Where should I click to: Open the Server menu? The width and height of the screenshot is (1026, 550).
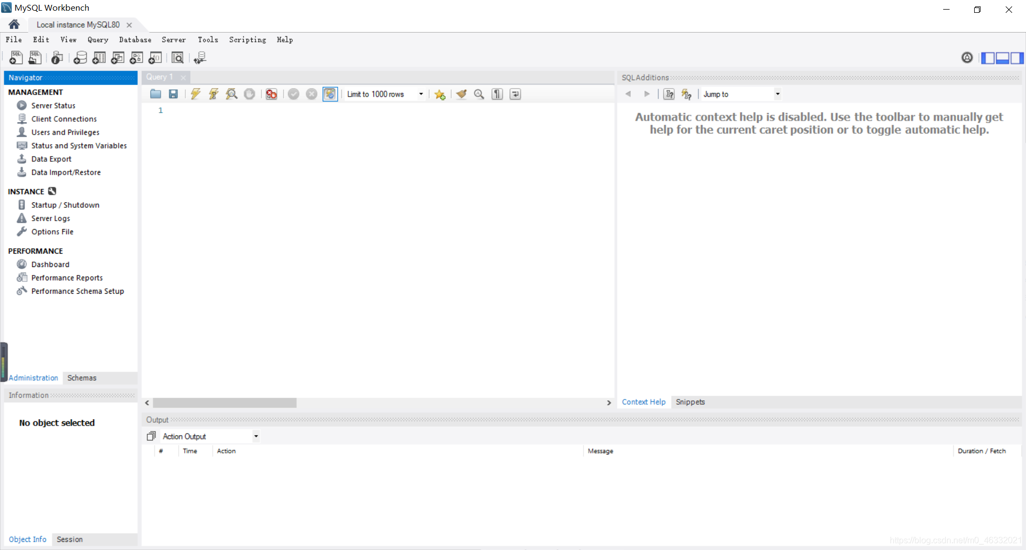(174, 40)
